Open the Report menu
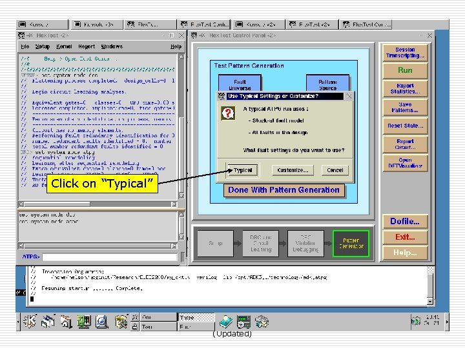The width and height of the screenshot is (465, 348). 87,46
